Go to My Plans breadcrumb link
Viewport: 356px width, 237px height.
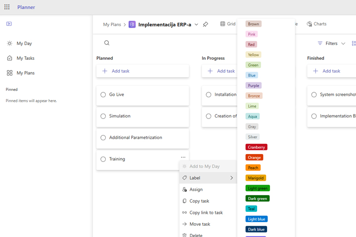[x=112, y=24]
